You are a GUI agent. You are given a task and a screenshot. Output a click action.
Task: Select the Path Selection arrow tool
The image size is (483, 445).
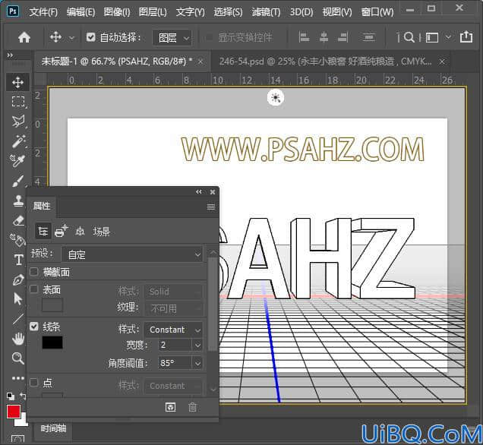click(18, 298)
